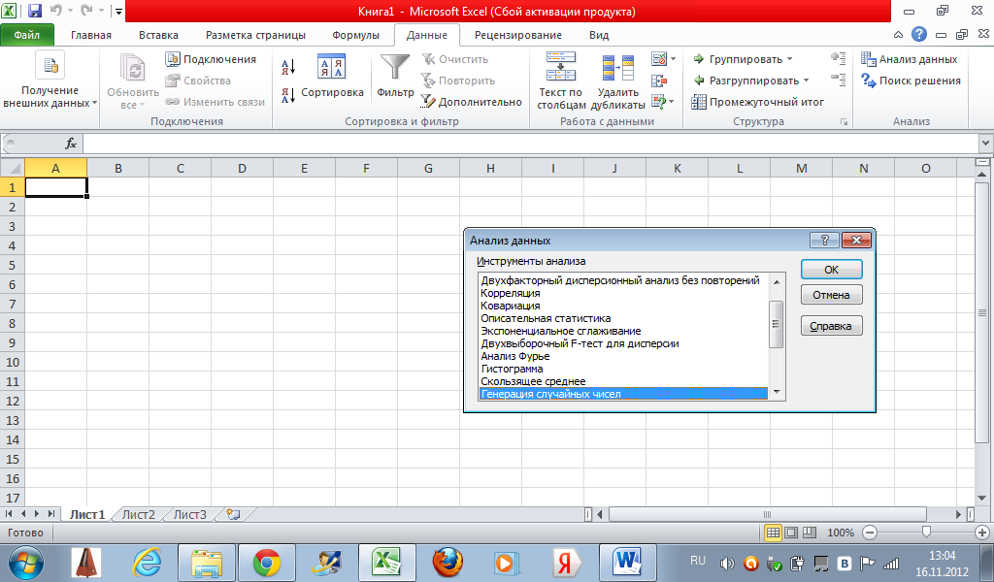
Task: Sort descending Я to A icon
Action: (288, 96)
